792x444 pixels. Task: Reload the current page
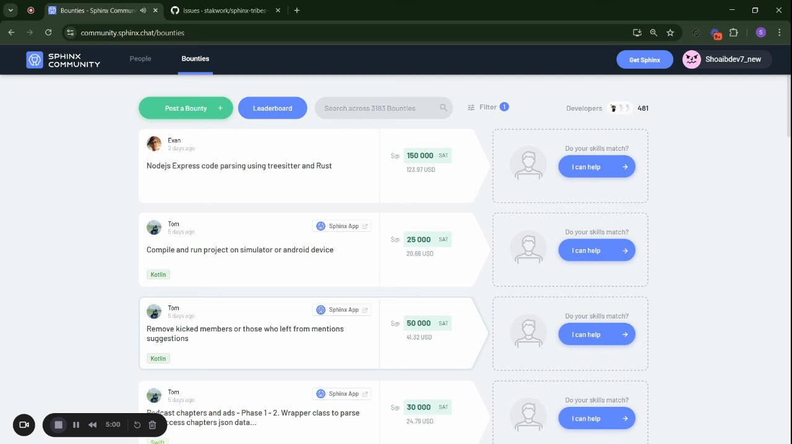point(48,33)
